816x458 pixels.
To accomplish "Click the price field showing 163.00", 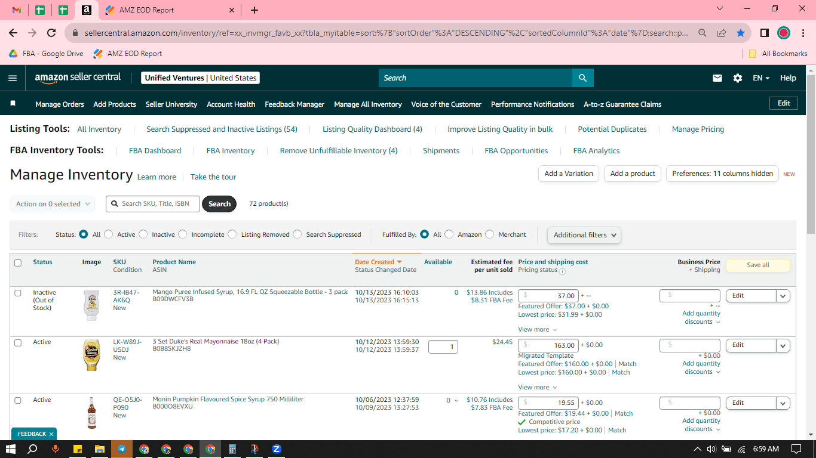I will [x=548, y=345].
